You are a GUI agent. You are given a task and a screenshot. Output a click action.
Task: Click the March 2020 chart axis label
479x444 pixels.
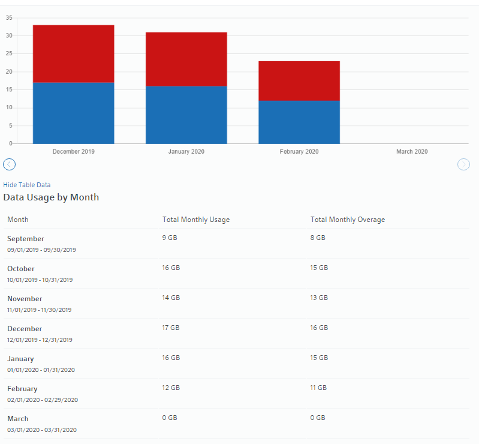(412, 152)
